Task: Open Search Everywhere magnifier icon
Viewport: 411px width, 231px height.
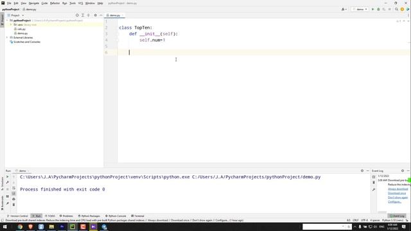Action: [x=397, y=9]
